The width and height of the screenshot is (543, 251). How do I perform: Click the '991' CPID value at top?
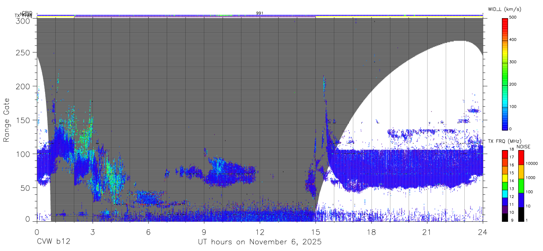click(260, 13)
